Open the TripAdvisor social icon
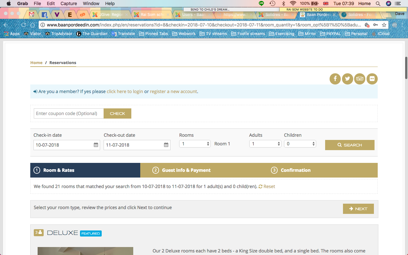The image size is (408, 255). click(360, 79)
